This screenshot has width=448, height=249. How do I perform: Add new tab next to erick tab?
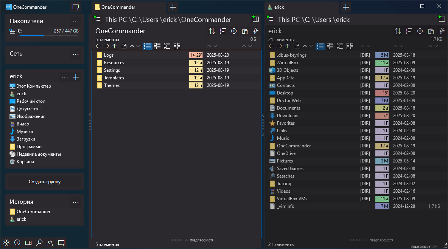(x=346, y=7)
